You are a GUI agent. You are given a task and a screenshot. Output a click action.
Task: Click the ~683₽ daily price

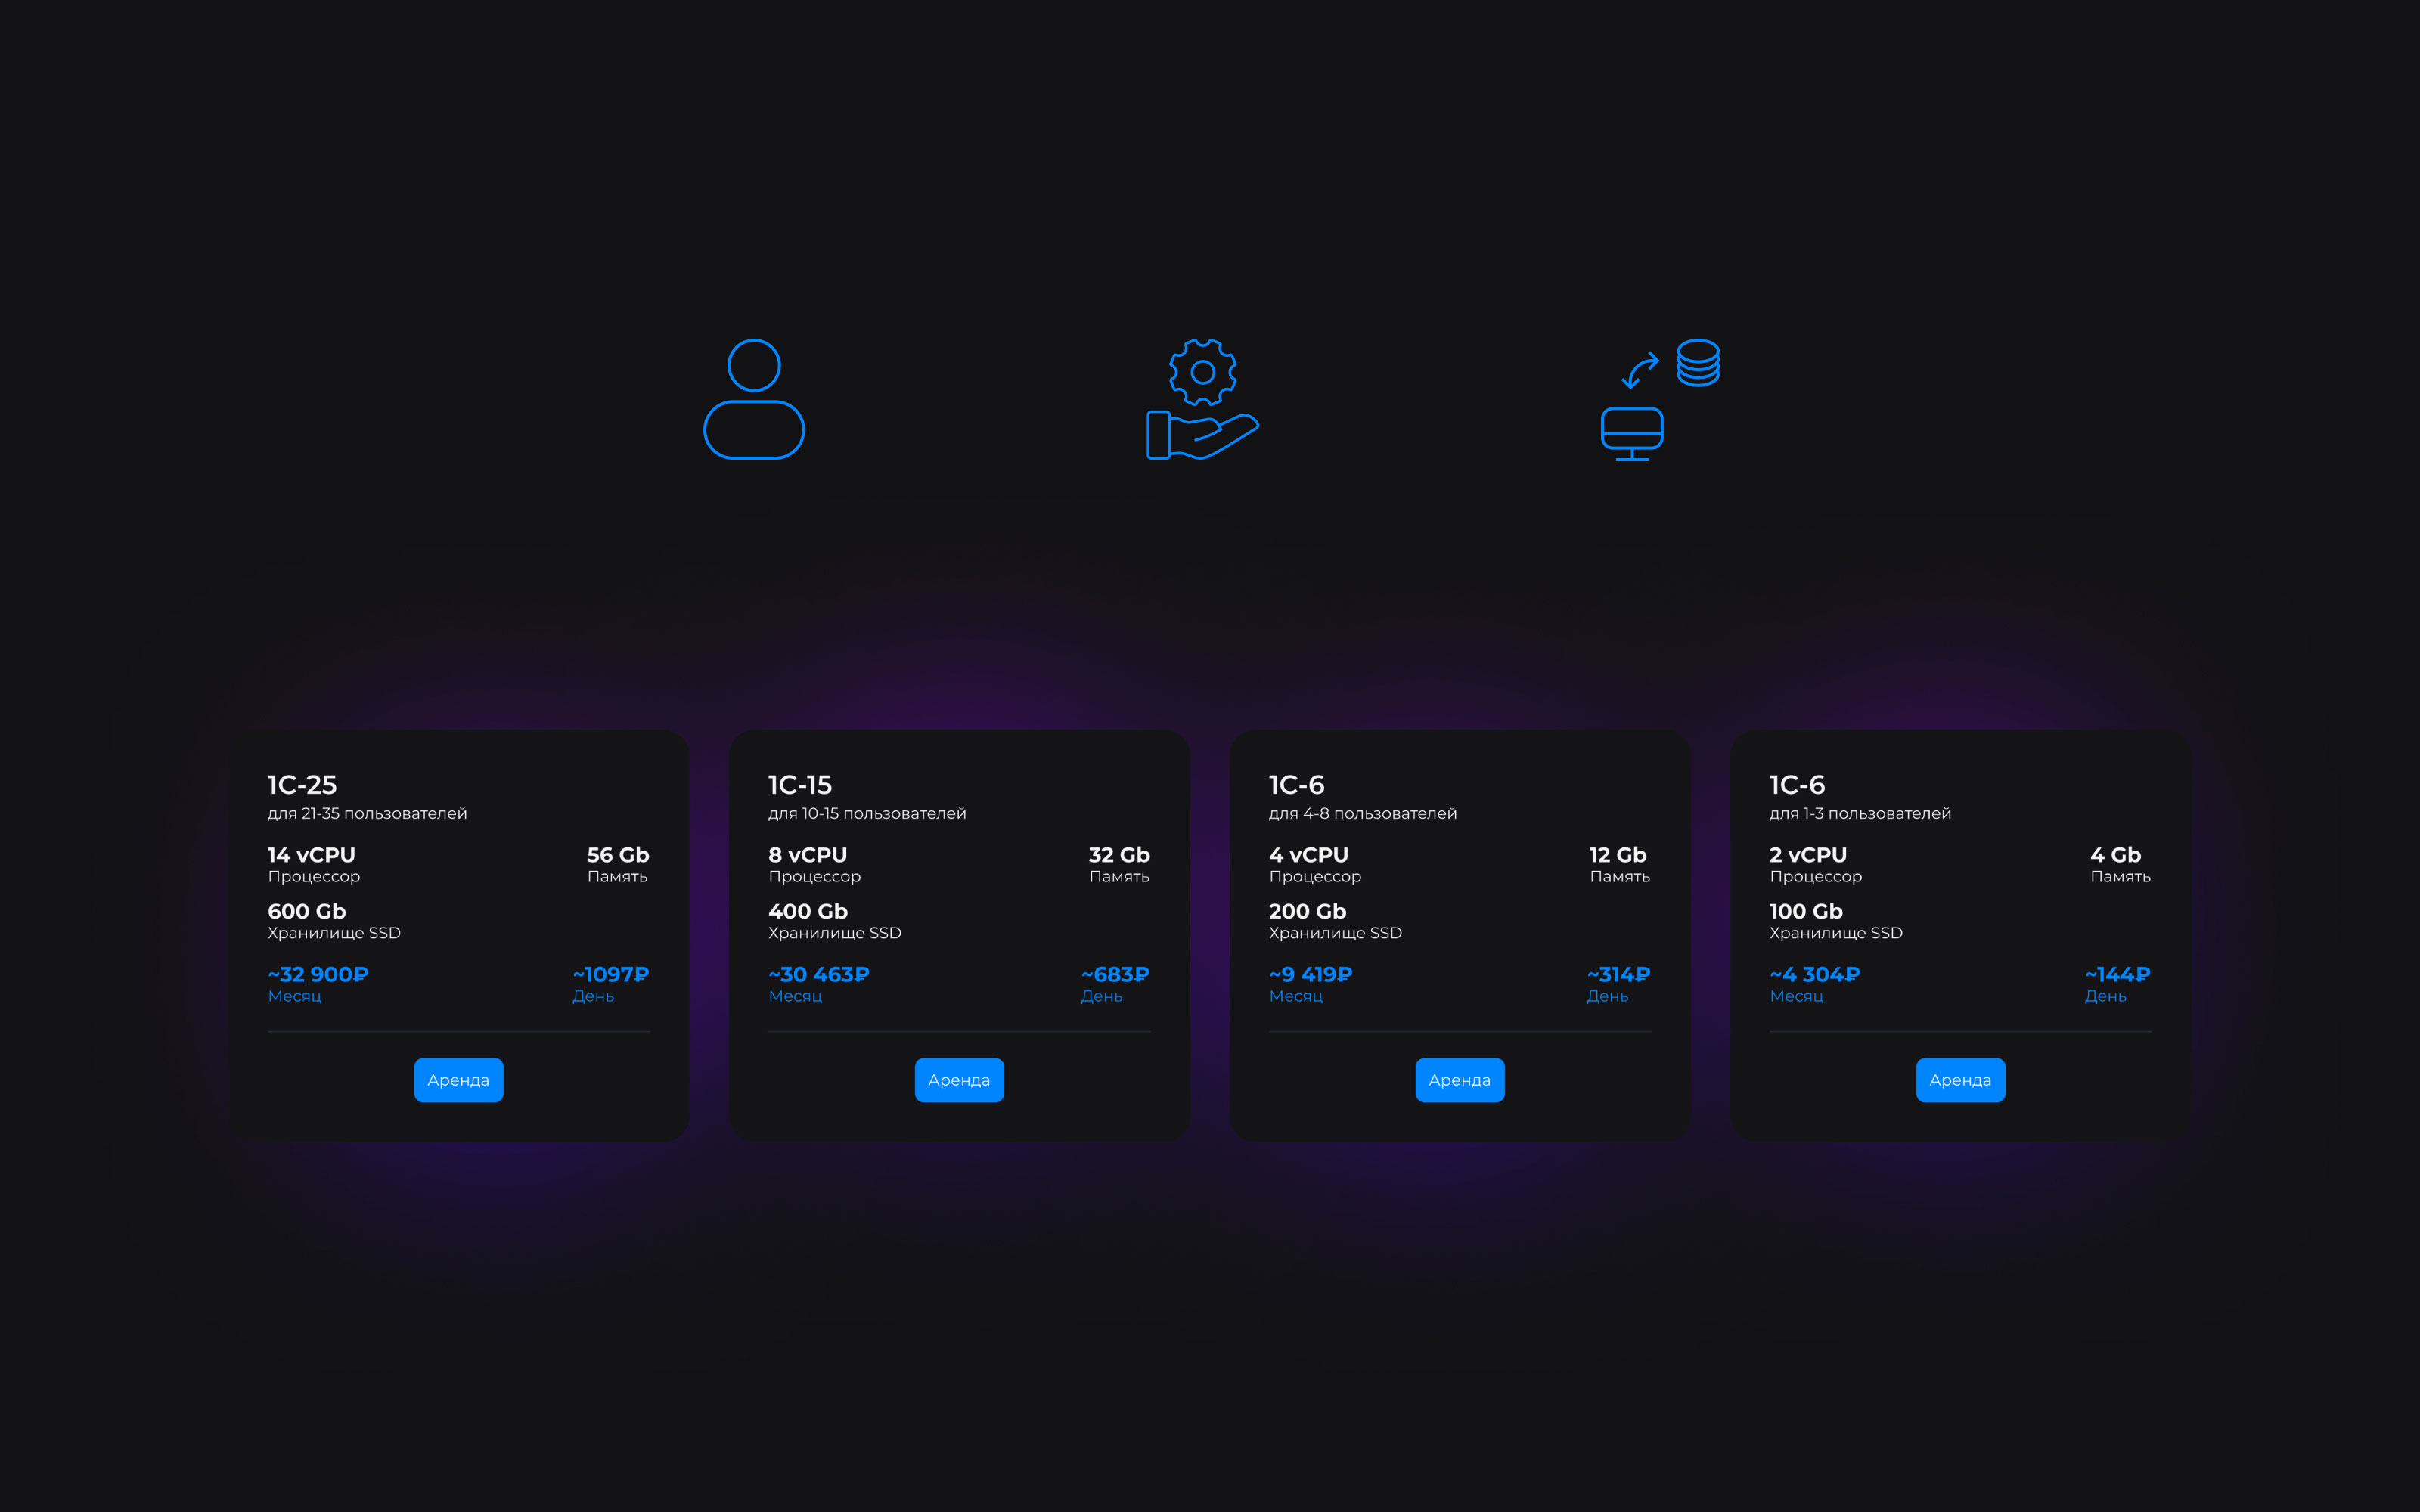tap(1114, 974)
